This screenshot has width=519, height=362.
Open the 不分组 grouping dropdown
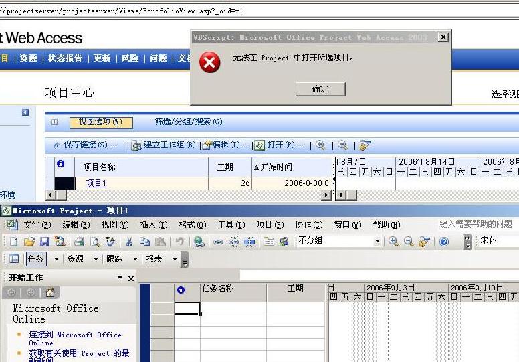tap(377, 242)
